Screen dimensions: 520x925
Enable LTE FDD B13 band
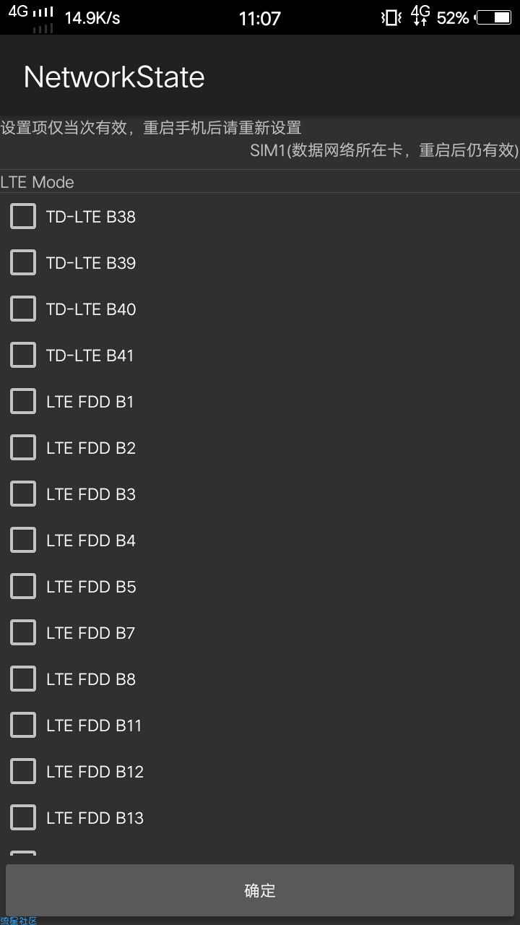click(x=23, y=817)
